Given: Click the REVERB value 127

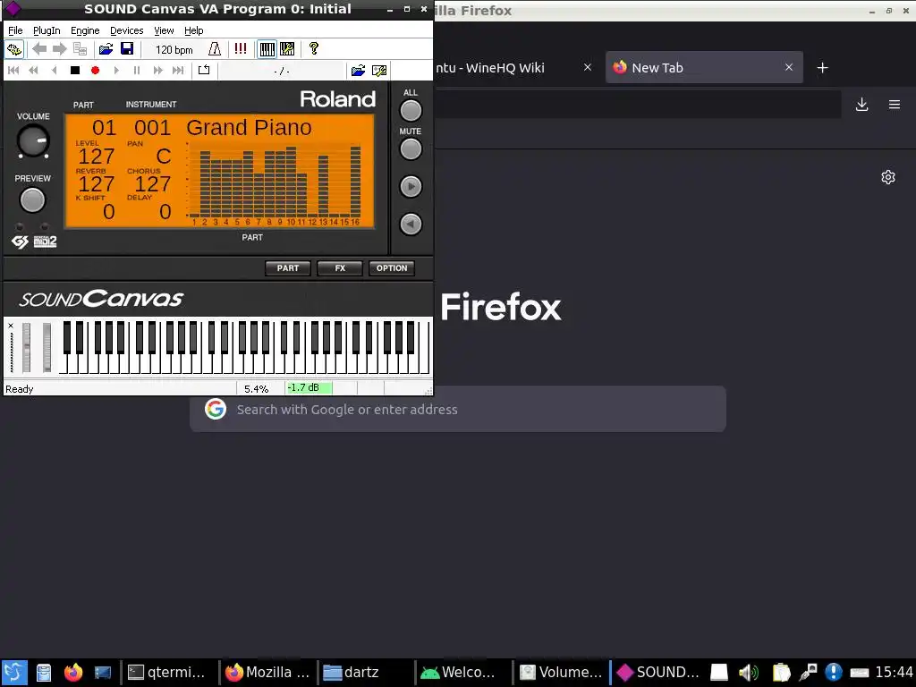Looking at the screenshot, I should pyautogui.click(x=97, y=184).
